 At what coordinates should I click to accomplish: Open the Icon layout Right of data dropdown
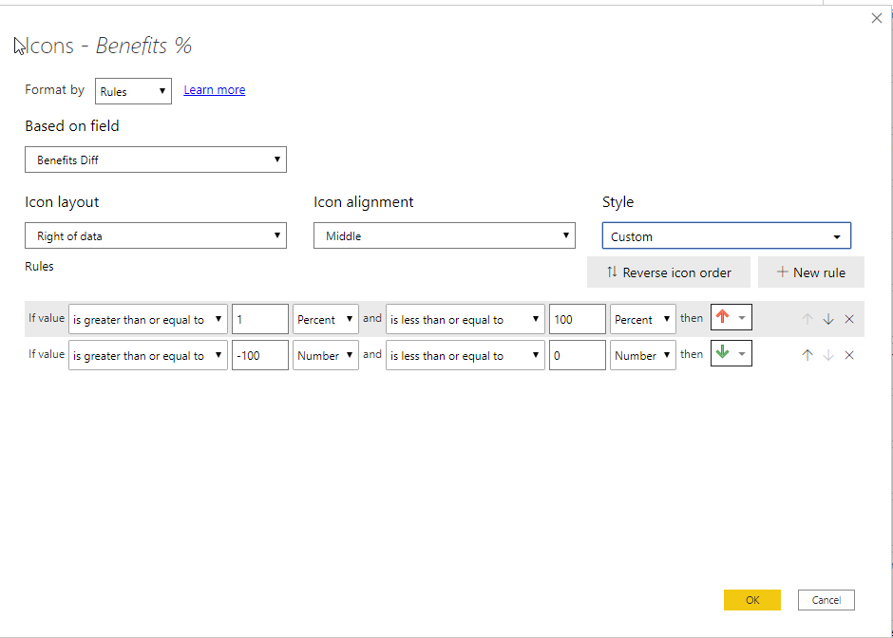click(156, 235)
